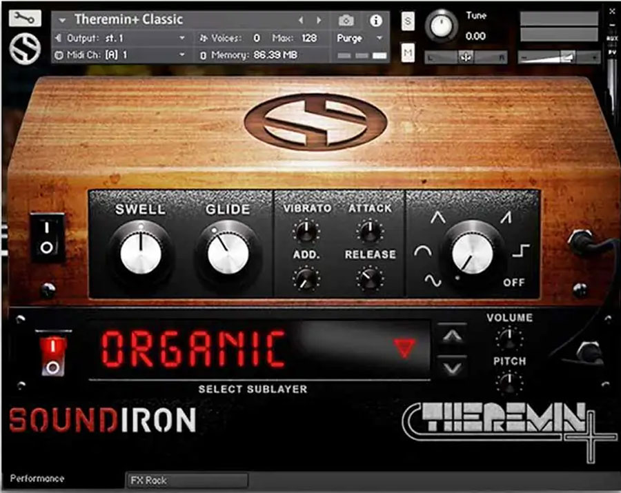621x493 pixels.
Task: Open the Purge dropdown menu
Action: coord(359,38)
